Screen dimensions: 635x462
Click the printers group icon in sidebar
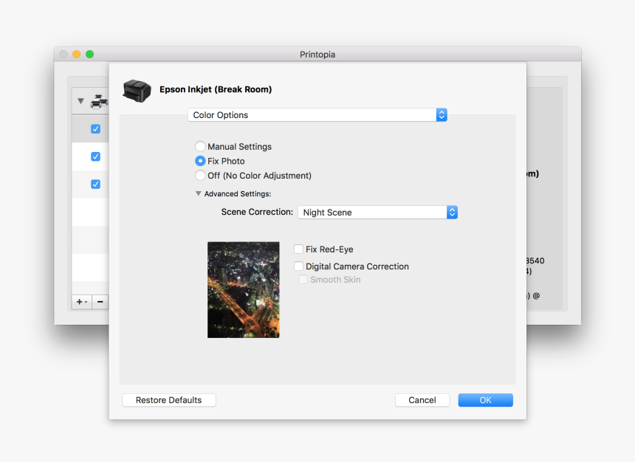98,101
